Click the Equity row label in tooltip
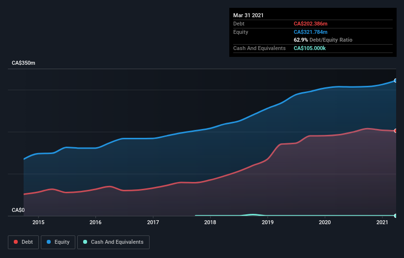The width and height of the screenshot is (404, 258). click(x=241, y=32)
